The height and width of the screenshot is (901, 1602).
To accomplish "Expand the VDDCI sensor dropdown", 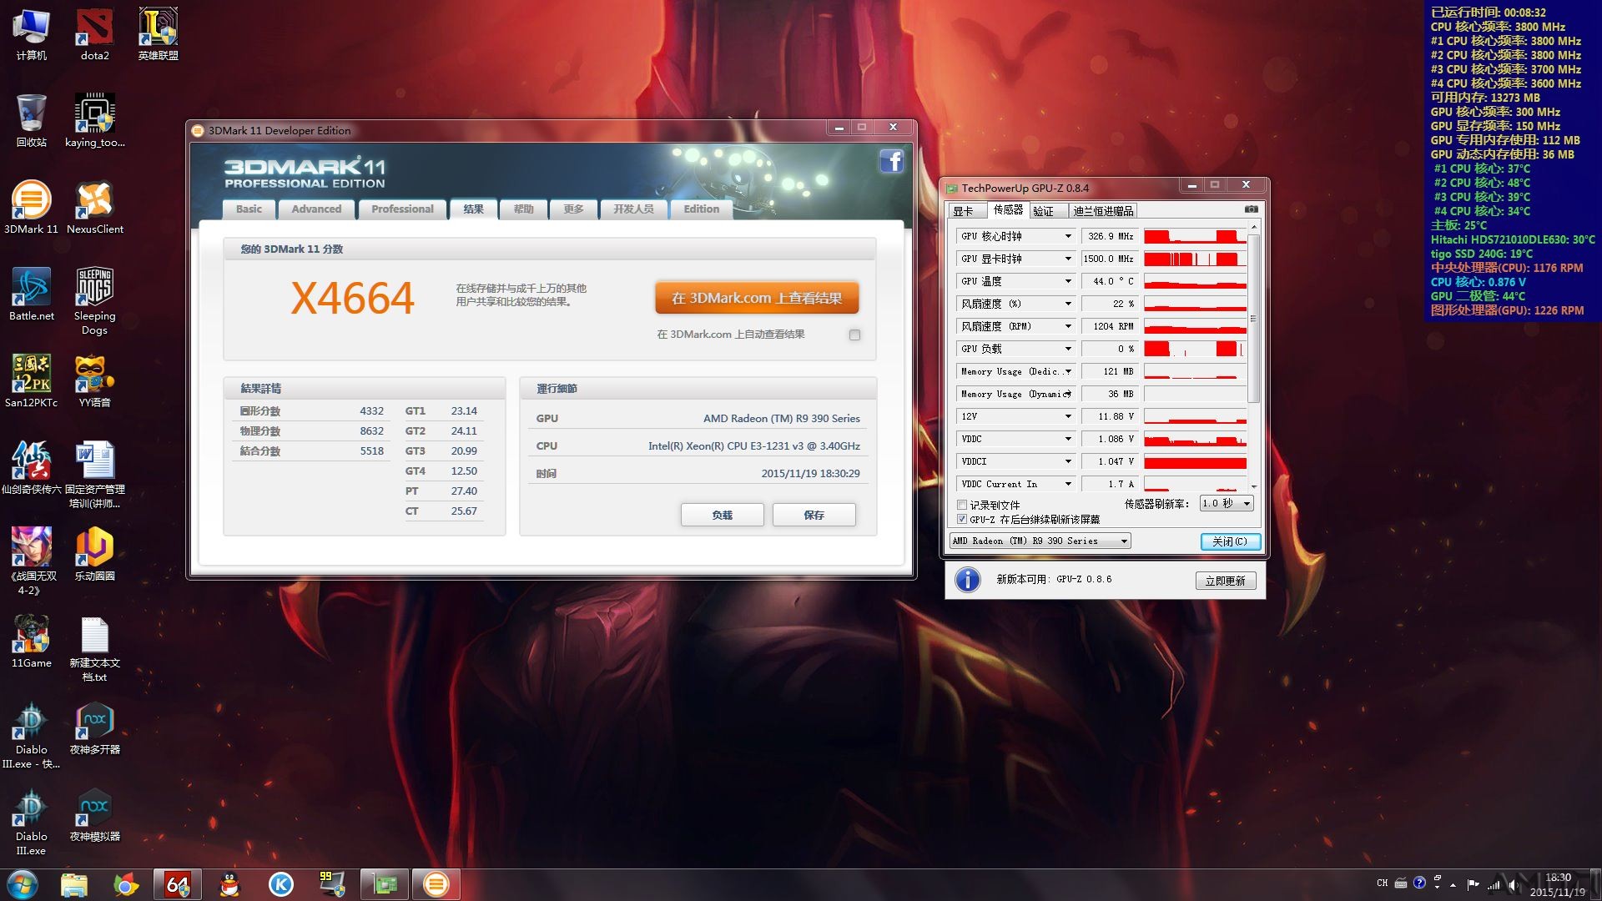I will [1067, 461].
